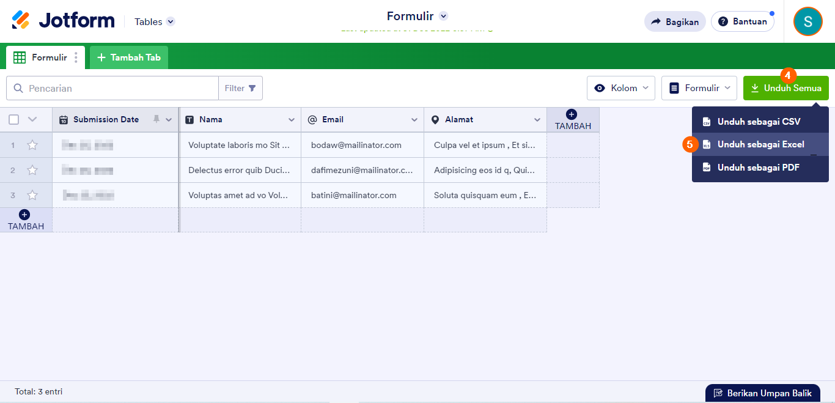Click the filter funnel icon
Viewport: 835px width, 403px height.
252,87
